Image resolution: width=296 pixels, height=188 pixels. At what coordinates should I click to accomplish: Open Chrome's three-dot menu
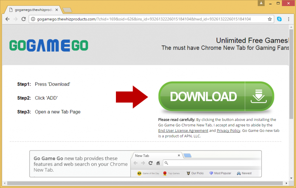click(288, 19)
